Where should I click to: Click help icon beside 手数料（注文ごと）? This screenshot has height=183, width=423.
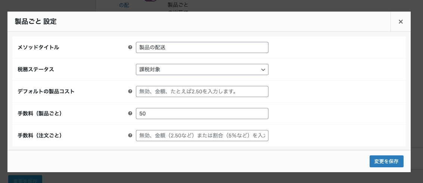130,135
